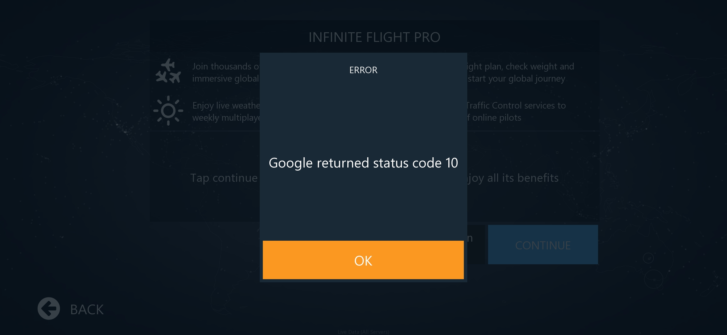This screenshot has height=335, width=727.
Task: Click the larger lower circle map marker
Action: click(x=654, y=279)
